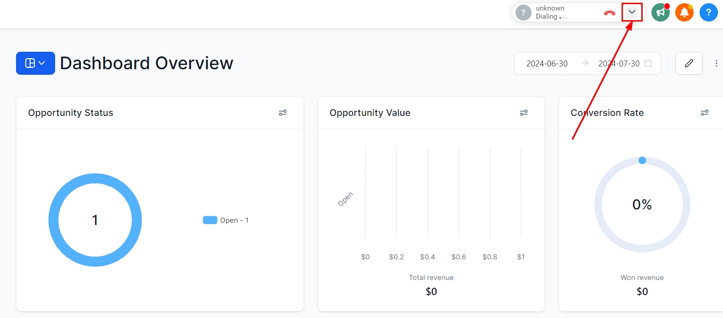This screenshot has height=318, width=723.
Task: Click the Dashboard Overview title
Action: tap(146, 63)
